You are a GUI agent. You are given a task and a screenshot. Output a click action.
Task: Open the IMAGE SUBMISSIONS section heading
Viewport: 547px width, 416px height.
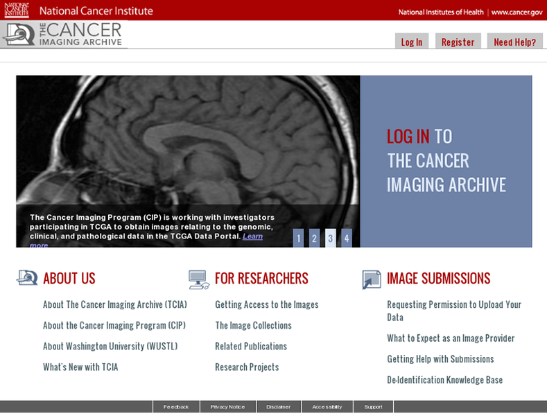click(x=439, y=279)
